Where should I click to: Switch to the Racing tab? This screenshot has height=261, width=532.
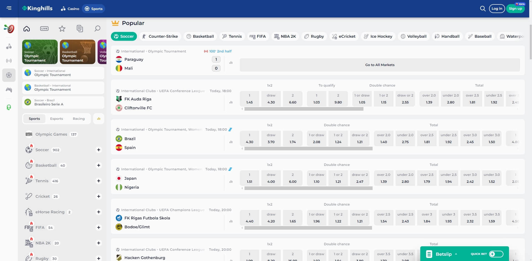tap(78, 119)
